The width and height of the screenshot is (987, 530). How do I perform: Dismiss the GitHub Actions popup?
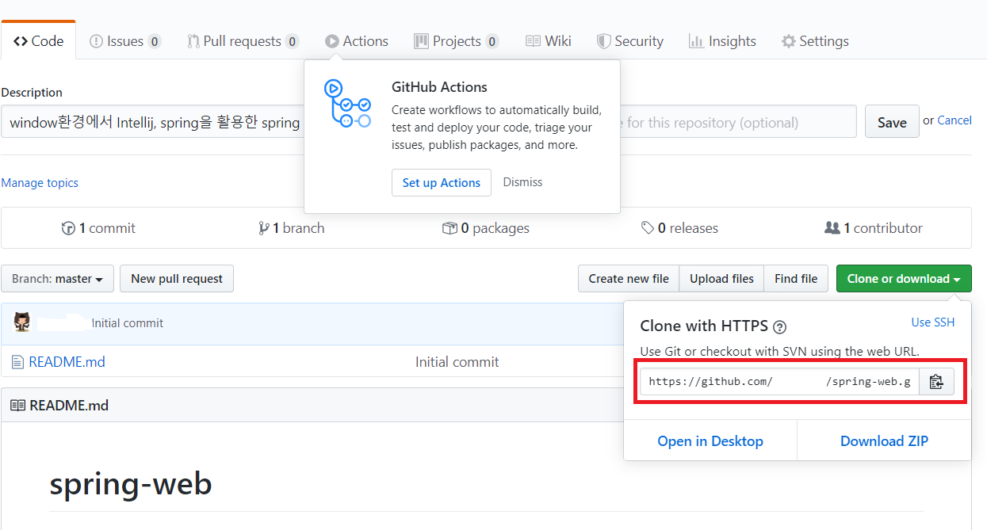pos(522,182)
